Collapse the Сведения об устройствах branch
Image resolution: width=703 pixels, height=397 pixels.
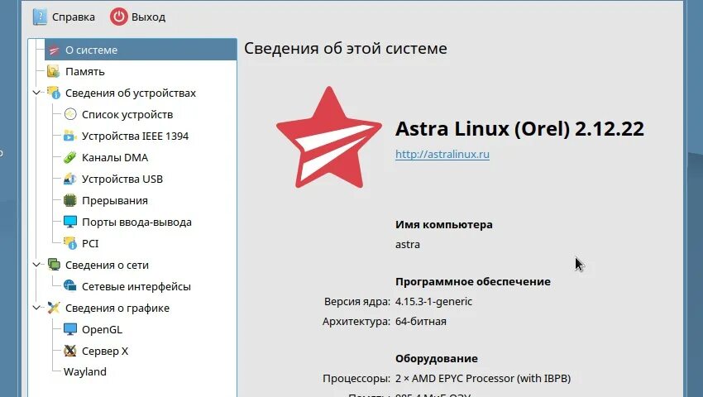(x=36, y=93)
